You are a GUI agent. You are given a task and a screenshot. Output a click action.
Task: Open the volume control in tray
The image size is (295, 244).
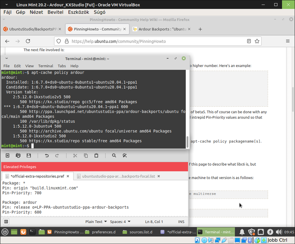(279, 232)
